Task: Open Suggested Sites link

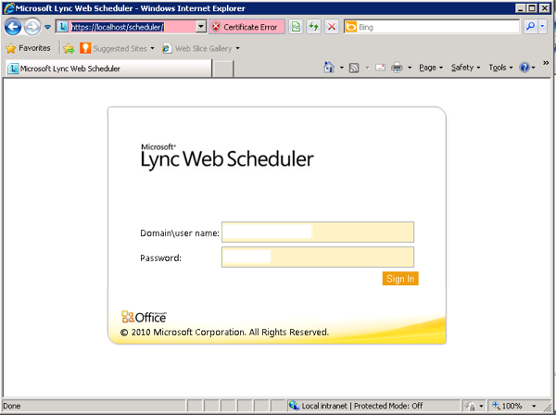Action: (x=117, y=48)
